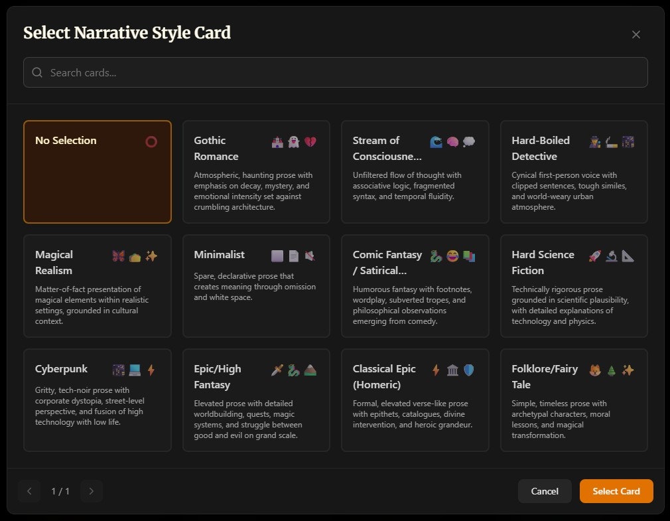Click the detective emoji on Hard-Boiled Detective card
This screenshot has height=521, width=670.
(x=595, y=141)
